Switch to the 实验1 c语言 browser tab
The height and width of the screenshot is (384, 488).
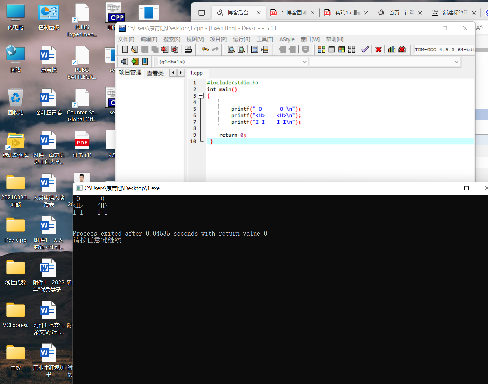346,13
